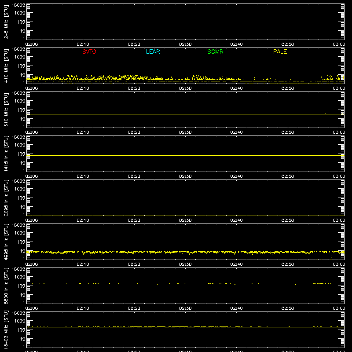Click the yellow trace in the 8800 MHz plot
Screen dimensions: 352x352
(185, 284)
